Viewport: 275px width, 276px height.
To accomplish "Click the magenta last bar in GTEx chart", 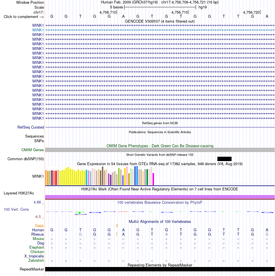I will pyautogui.click(x=153, y=179).
